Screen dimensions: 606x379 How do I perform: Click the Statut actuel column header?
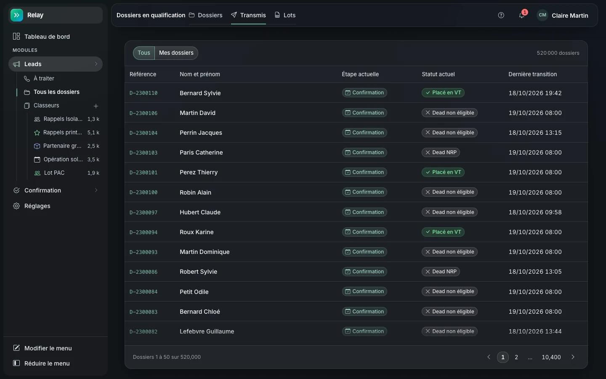[x=438, y=75]
